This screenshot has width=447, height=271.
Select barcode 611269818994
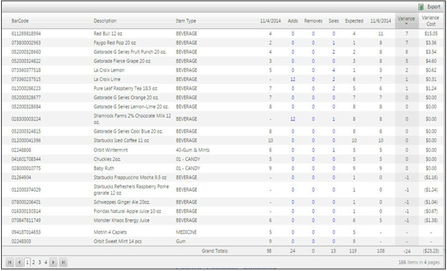tap(26, 34)
